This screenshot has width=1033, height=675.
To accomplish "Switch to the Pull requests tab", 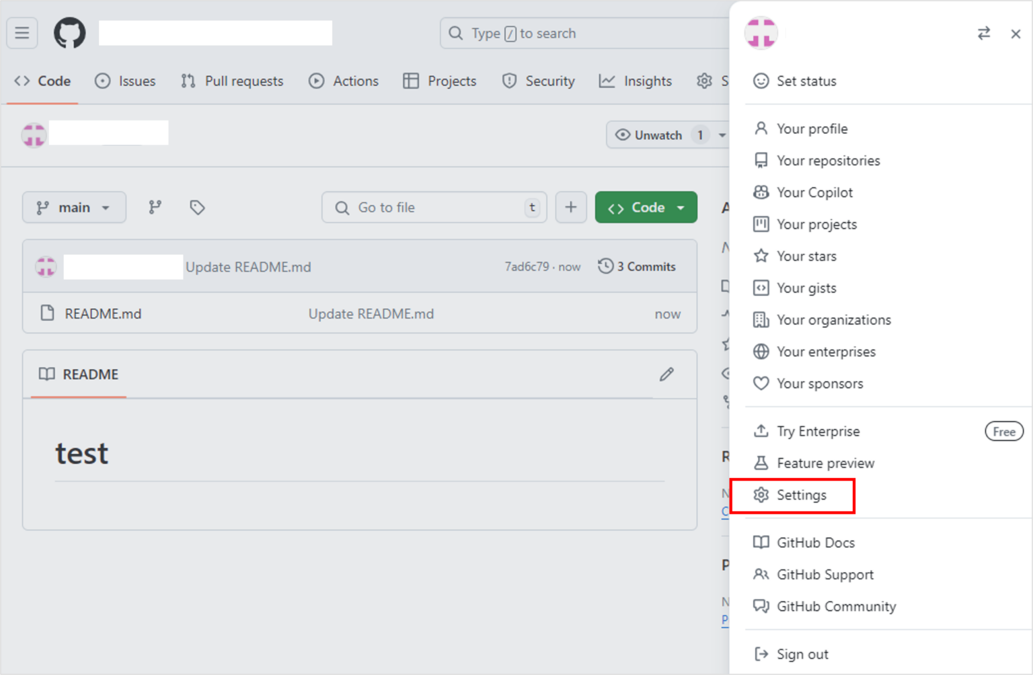I will tap(233, 81).
